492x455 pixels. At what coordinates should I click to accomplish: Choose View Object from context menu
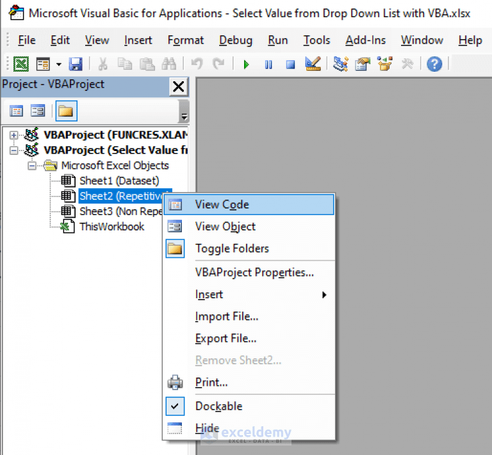[249, 227]
